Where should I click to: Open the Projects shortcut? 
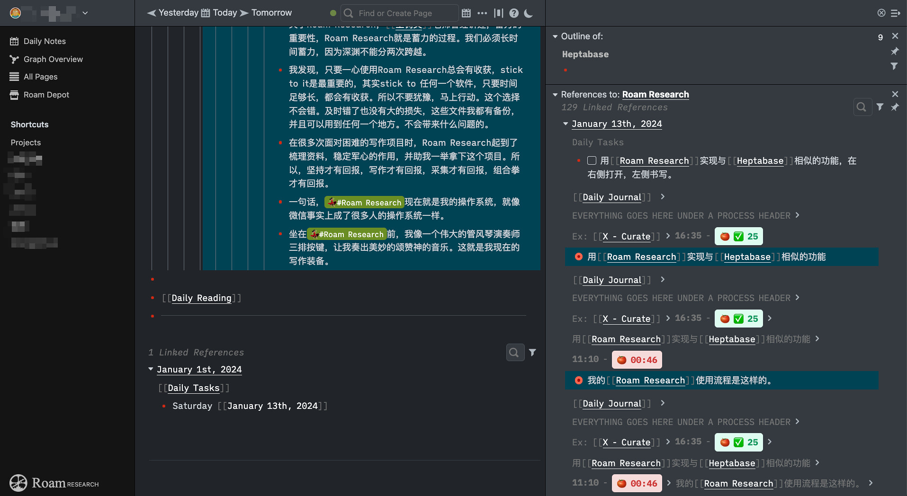tap(26, 142)
